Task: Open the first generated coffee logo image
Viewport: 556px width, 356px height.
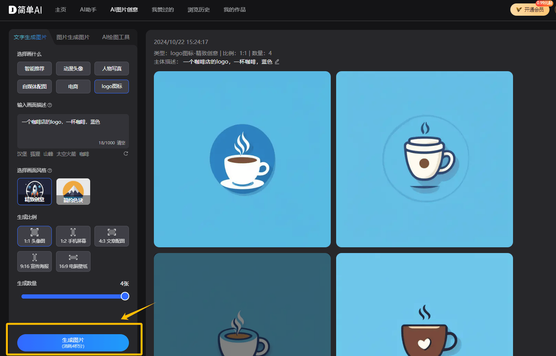Action: tap(242, 159)
